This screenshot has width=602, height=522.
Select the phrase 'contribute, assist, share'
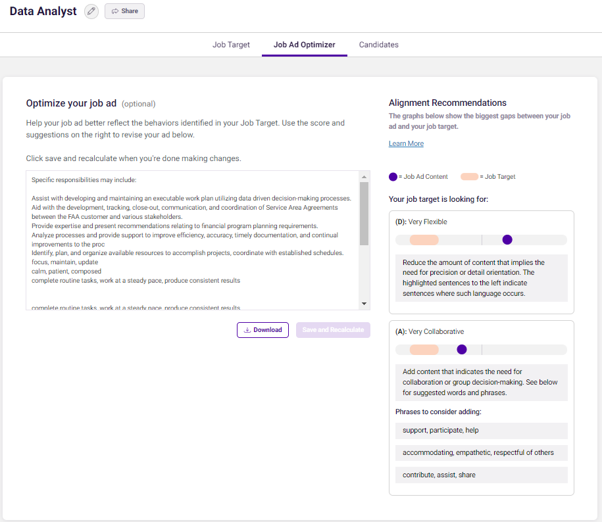(482, 475)
